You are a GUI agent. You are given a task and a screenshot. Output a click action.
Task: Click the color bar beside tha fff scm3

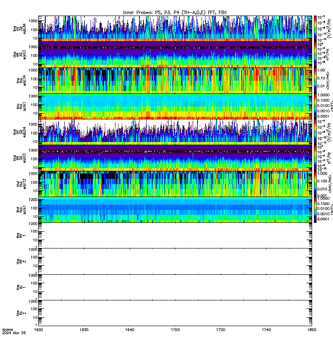pyautogui.click(x=315, y=55)
